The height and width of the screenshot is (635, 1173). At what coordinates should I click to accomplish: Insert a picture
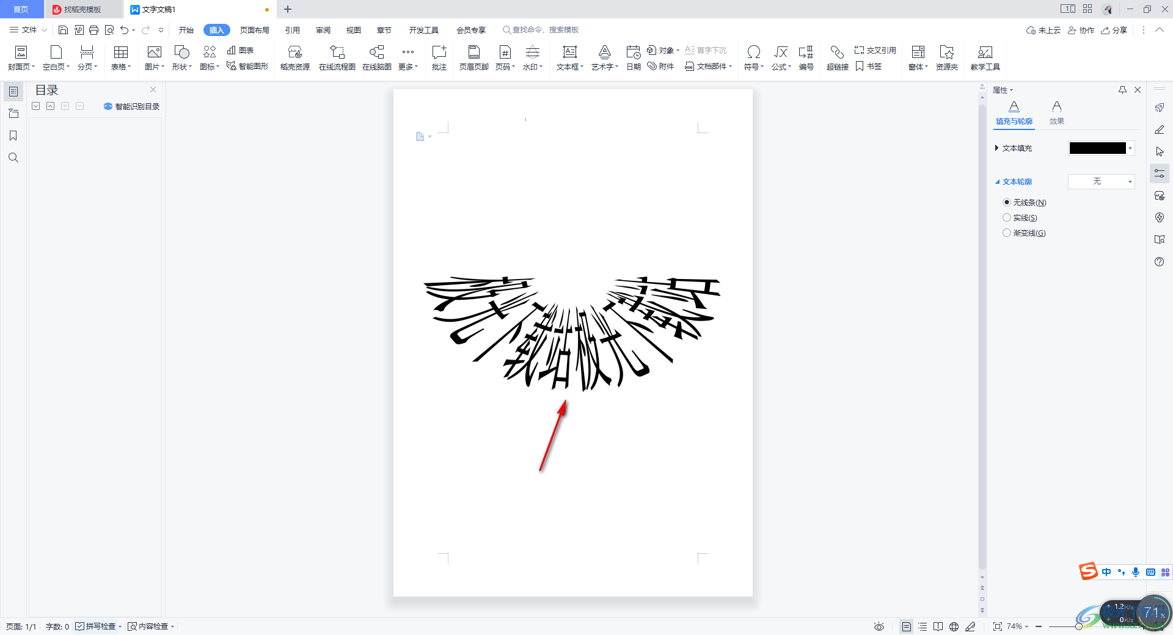click(x=155, y=59)
